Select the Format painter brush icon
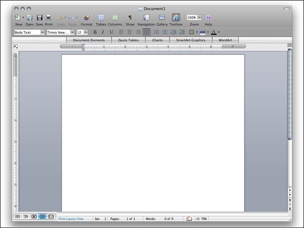 (x=86, y=18)
